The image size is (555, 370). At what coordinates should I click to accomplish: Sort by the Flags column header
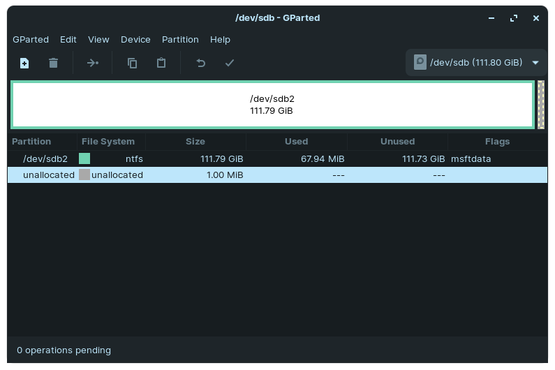(497, 142)
